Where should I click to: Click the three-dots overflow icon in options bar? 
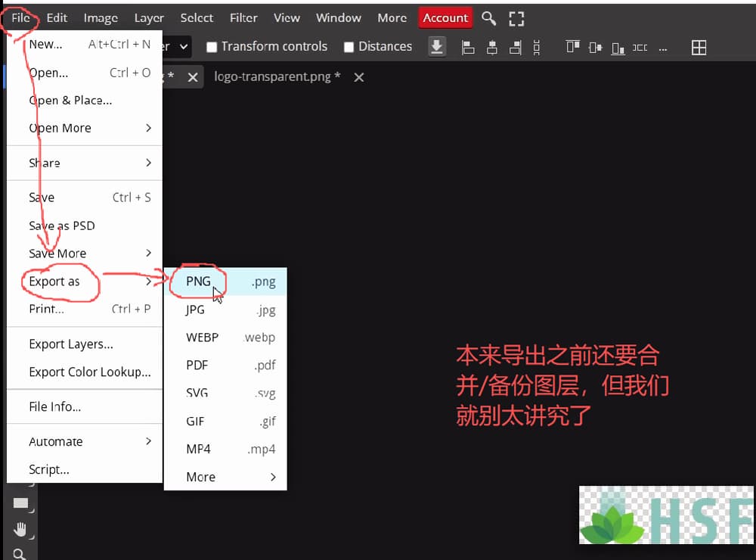[x=663, y=48]
